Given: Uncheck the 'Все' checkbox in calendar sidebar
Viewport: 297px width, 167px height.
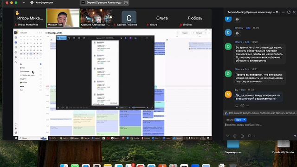Looking at the screenshot, I should point(40,64).
